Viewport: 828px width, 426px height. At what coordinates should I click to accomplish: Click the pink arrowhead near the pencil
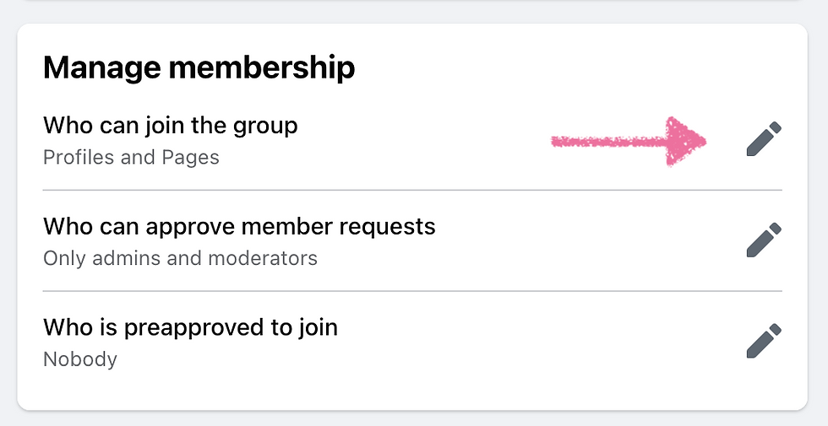[x=685, y=142]
